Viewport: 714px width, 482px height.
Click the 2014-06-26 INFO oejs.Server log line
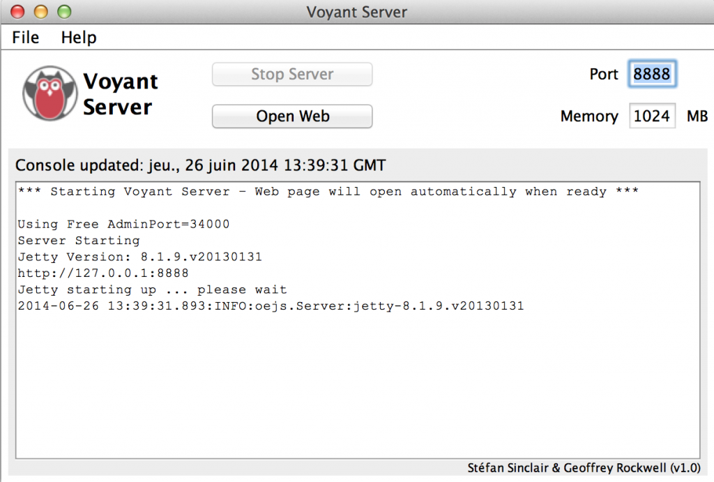[x=271, y=306]
